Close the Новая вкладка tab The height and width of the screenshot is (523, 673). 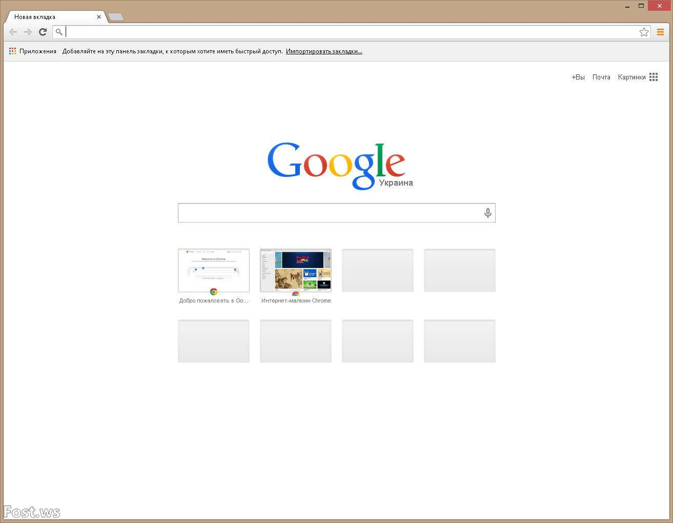[x=99, y=17]
